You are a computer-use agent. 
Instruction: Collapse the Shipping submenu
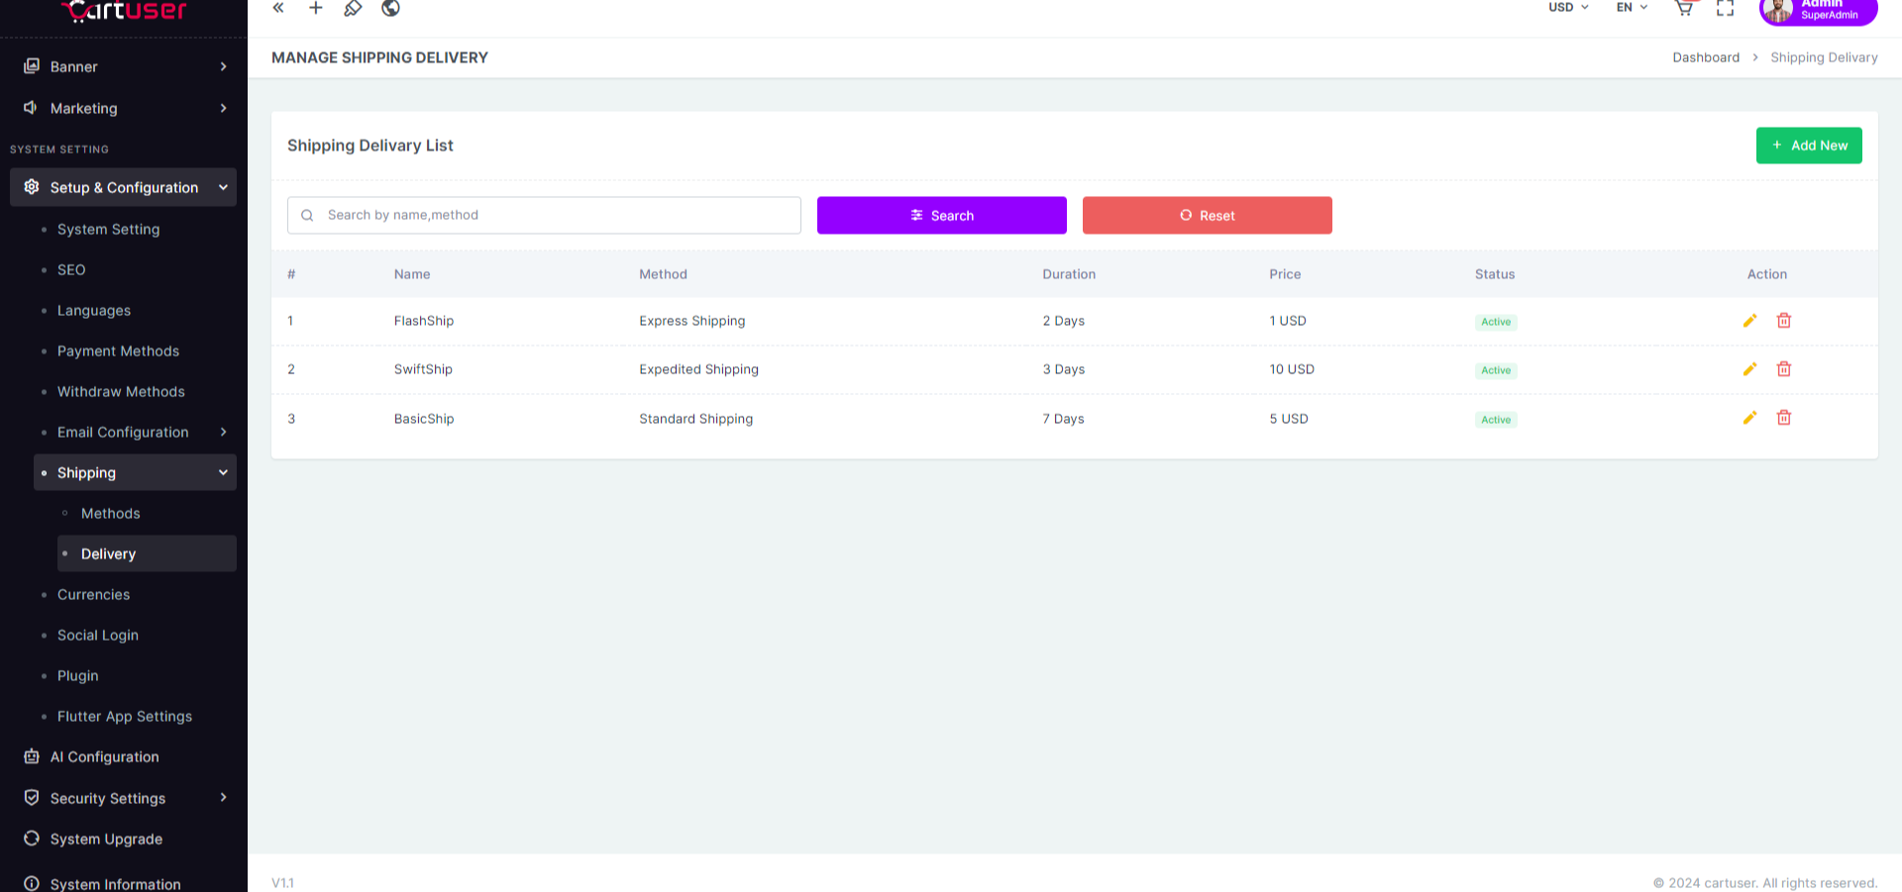coord(223,473)
